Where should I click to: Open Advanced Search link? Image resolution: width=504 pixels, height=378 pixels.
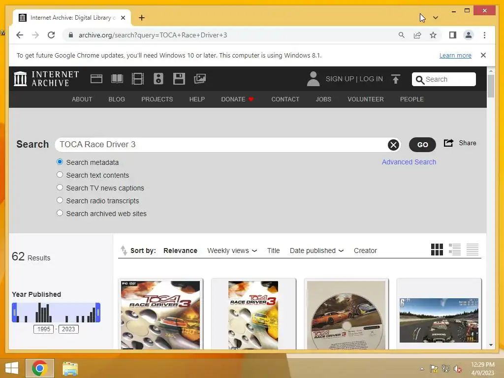409,162
